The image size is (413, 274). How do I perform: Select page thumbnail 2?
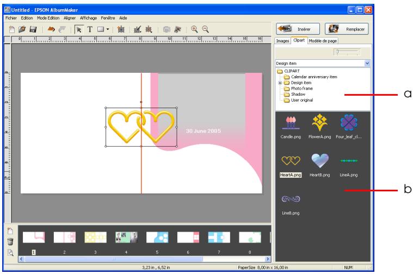(x=65, y=237)
